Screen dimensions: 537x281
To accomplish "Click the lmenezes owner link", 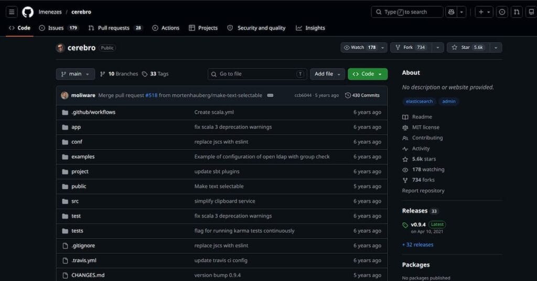I will click(50, 12).
